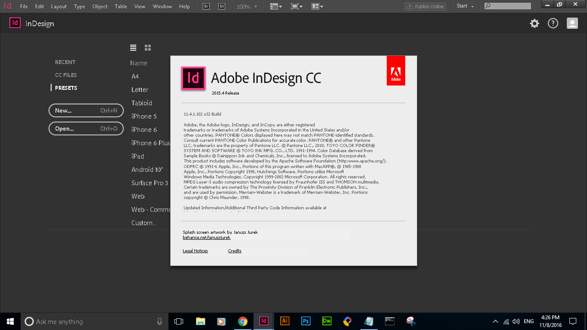Select the Surface Pro 3 preset

pyautogui.click(x=150, y=183)
